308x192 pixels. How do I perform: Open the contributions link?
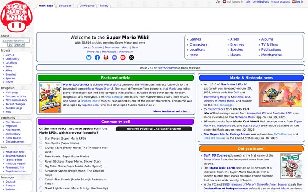[261, 2]
